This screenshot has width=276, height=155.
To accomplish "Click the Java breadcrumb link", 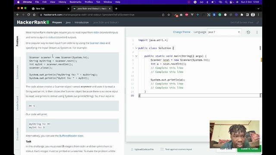I will (x=68, y=22).
